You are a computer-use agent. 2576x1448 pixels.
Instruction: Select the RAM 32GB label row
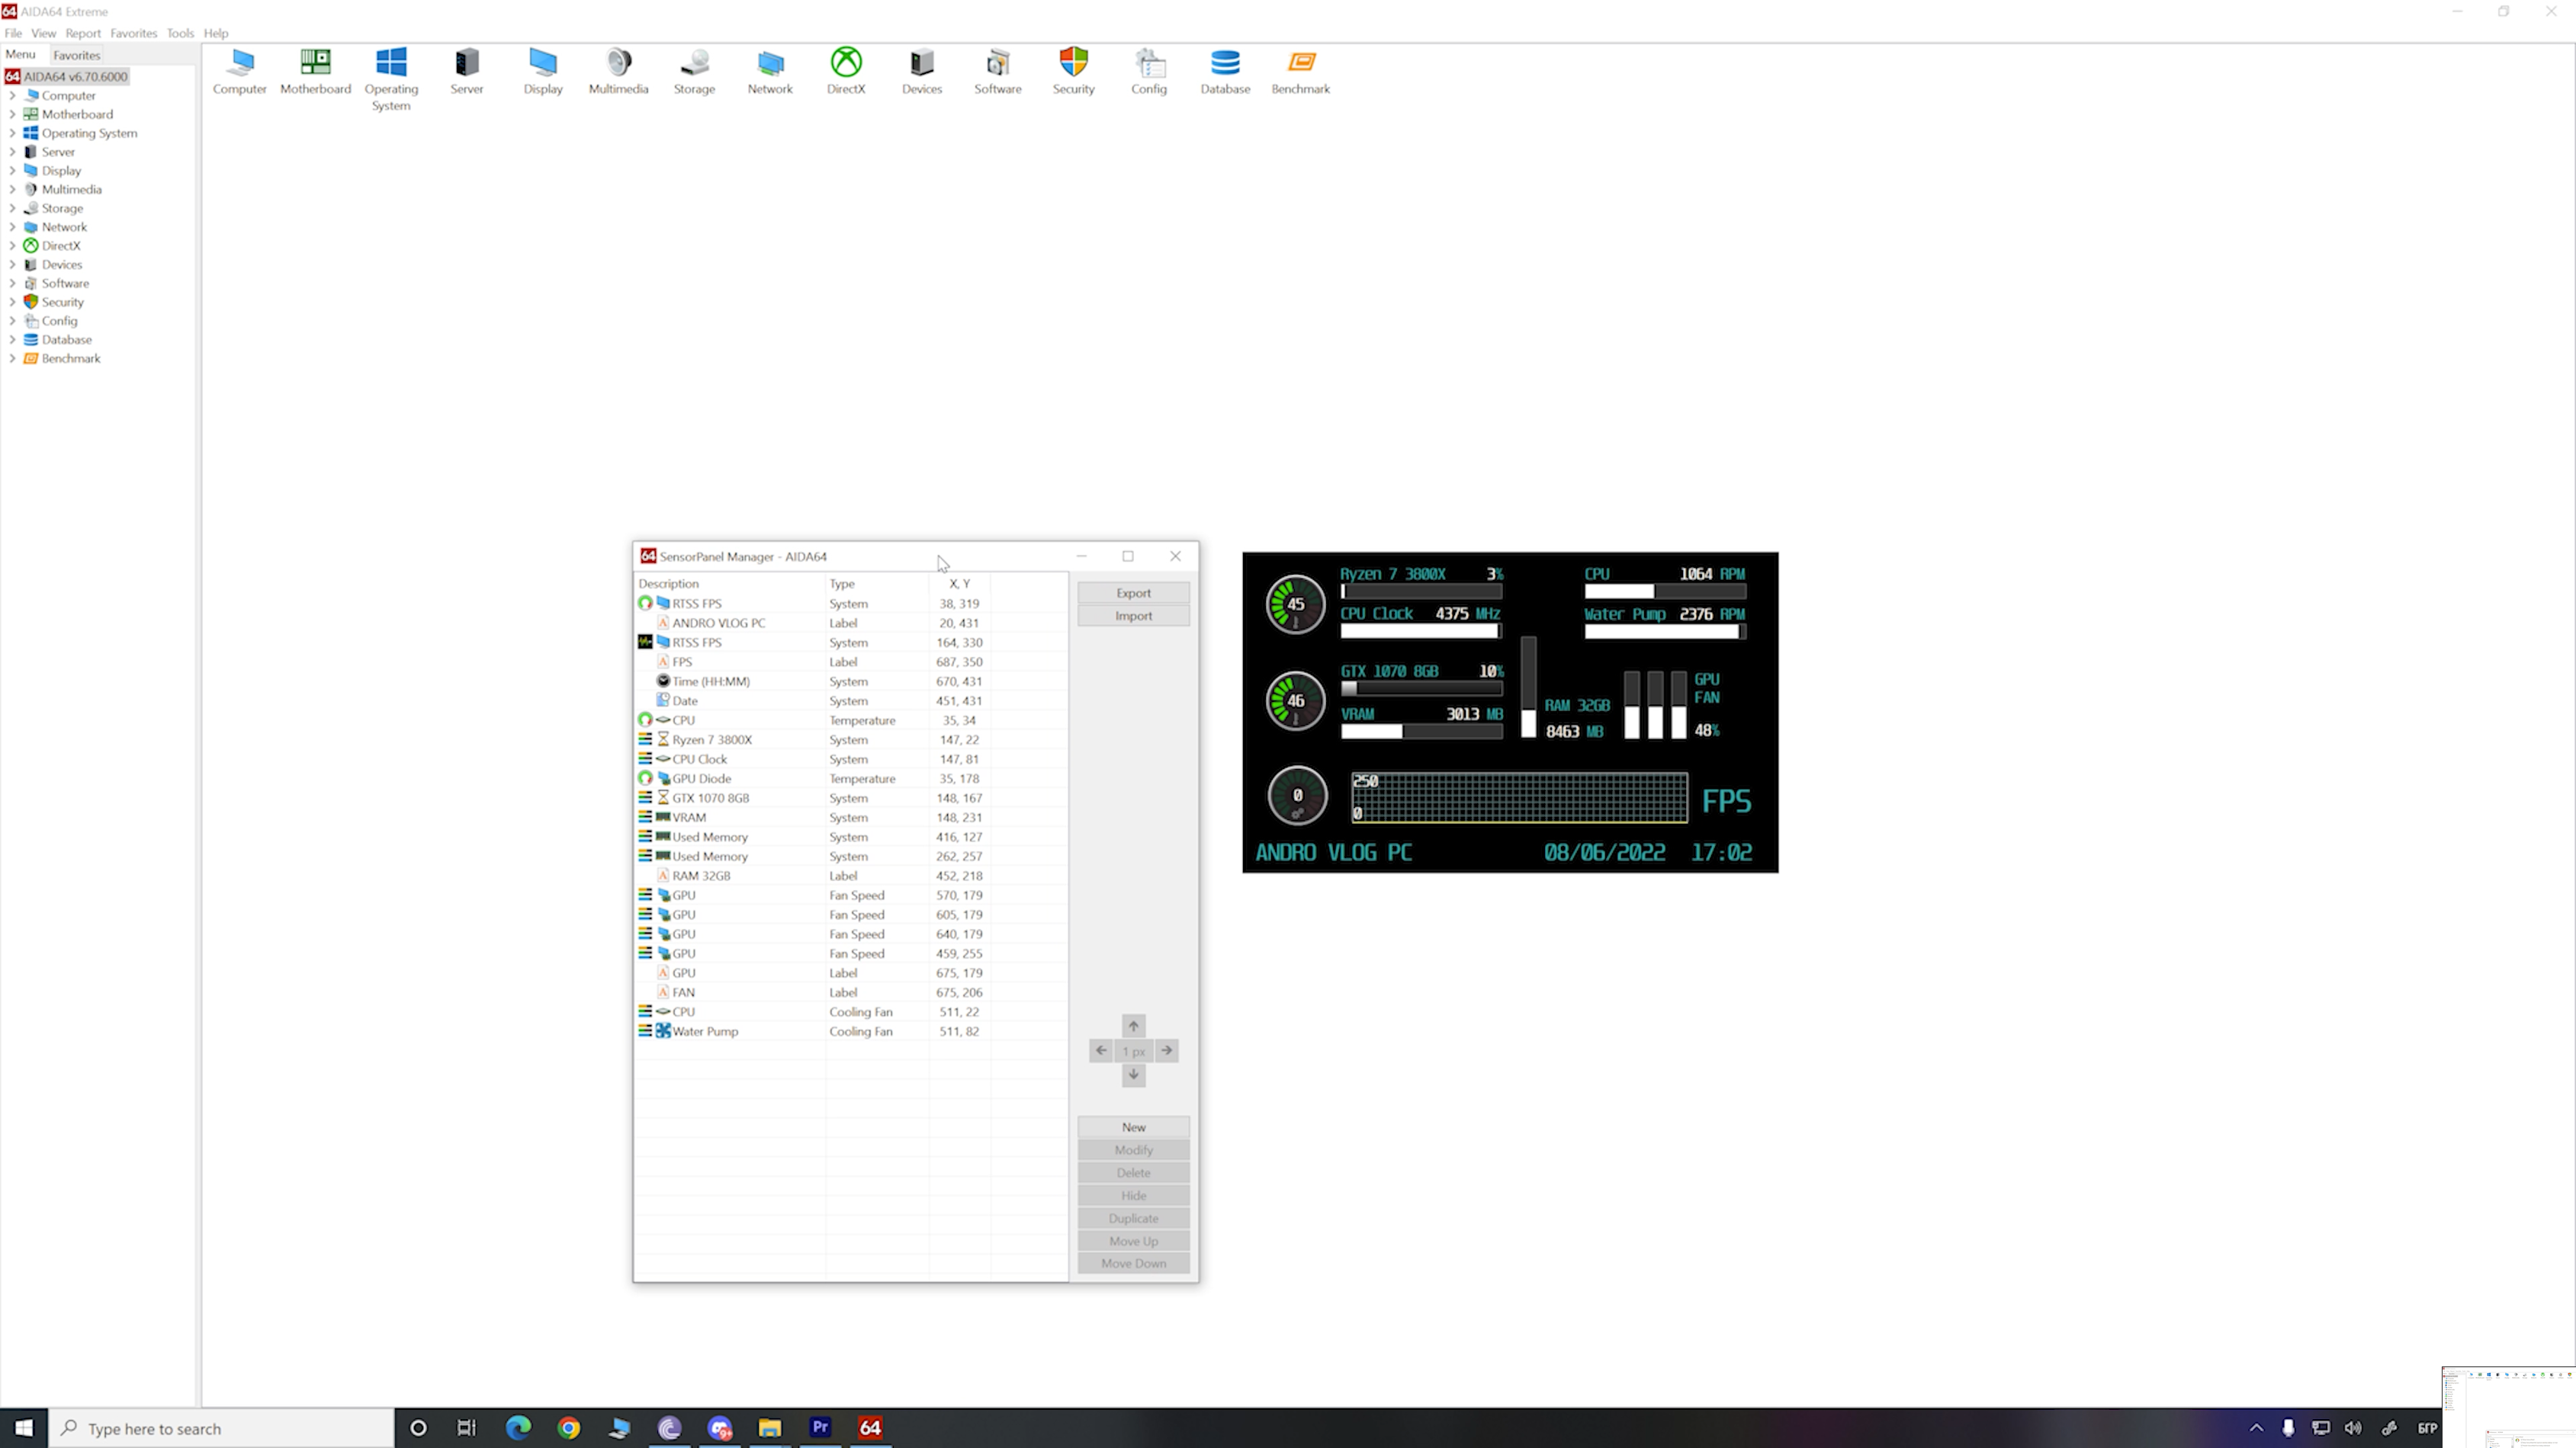pyautogui.click(x=851, y=876)
